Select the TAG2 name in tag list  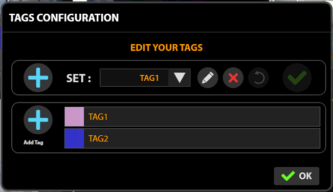tap(98, 139)
